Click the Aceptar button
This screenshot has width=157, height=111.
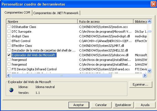(79, 105)
